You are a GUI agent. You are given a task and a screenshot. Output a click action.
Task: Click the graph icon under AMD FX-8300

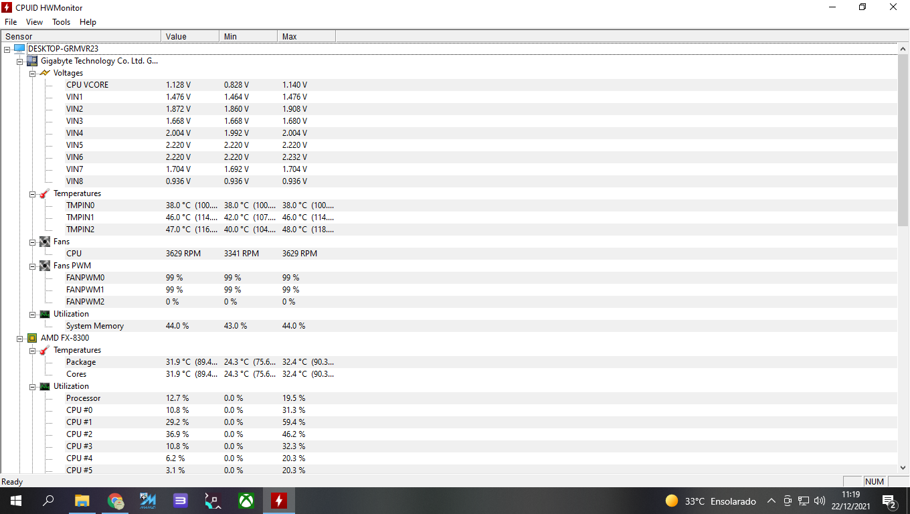(45, 386)
